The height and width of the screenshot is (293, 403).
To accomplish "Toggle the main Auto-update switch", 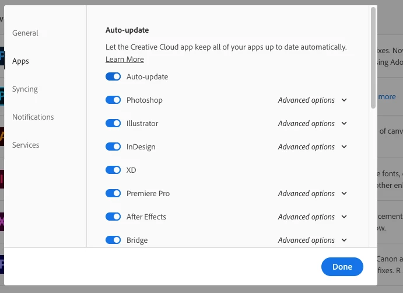I will click(113, 76).
